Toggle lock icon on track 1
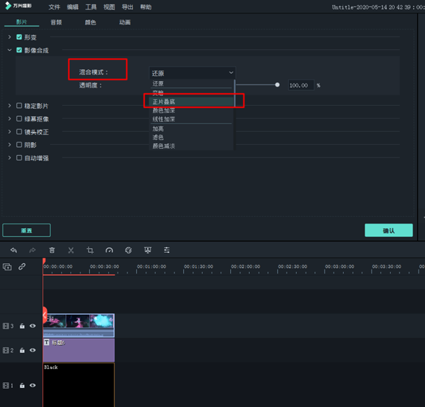The image size is (425, 407). click(x=22, y=385)
